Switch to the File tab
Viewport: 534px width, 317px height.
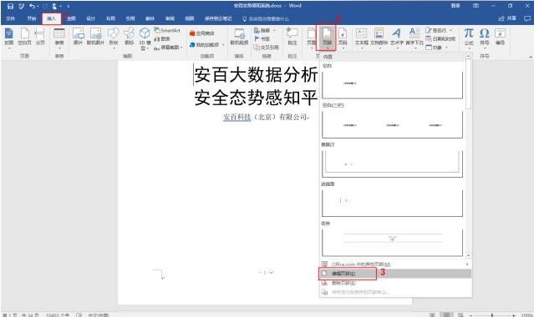pyautogui.click(x=11, y=18)
